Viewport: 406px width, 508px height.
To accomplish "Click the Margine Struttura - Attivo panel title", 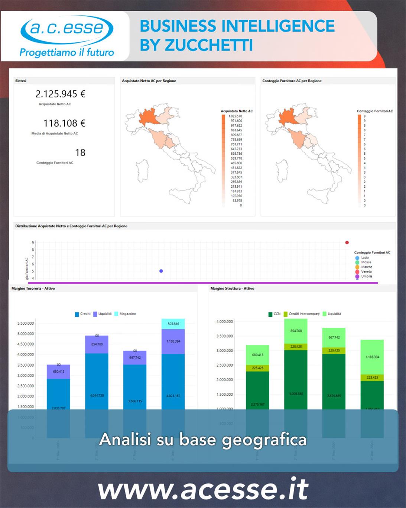I will click(x=232, y=289).
